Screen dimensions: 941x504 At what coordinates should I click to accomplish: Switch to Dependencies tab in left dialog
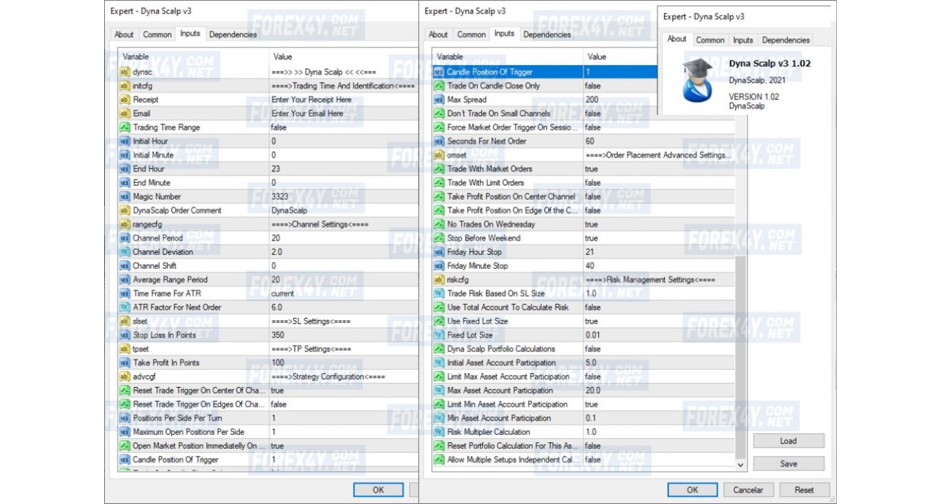[233, 34]
